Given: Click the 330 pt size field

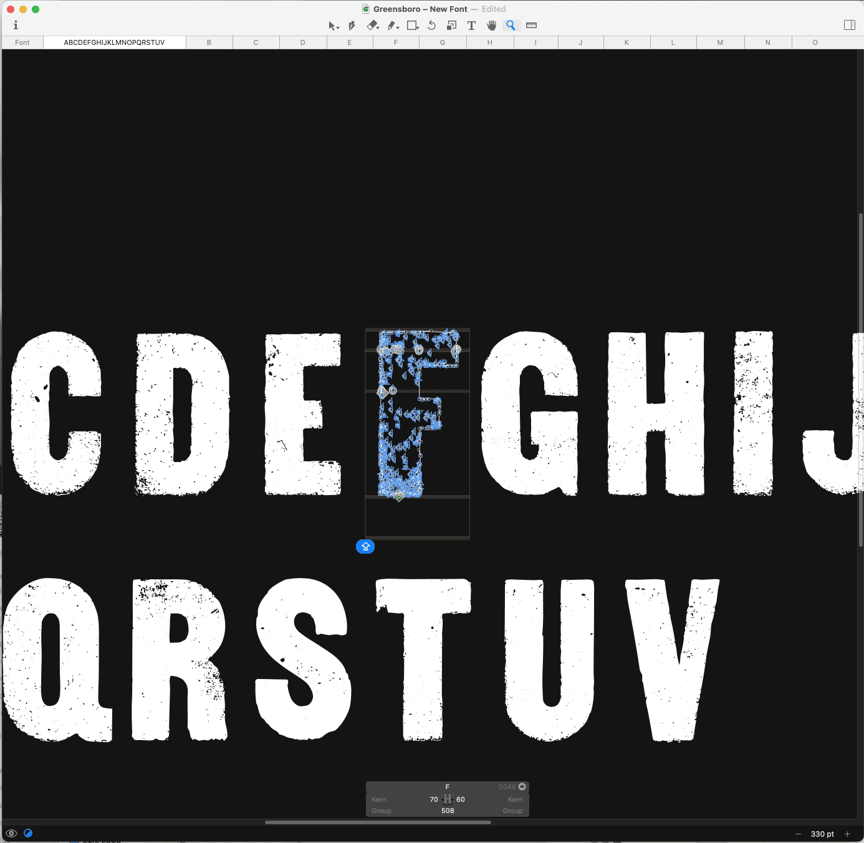Looking at the screenshot, I should click(822, 834).
